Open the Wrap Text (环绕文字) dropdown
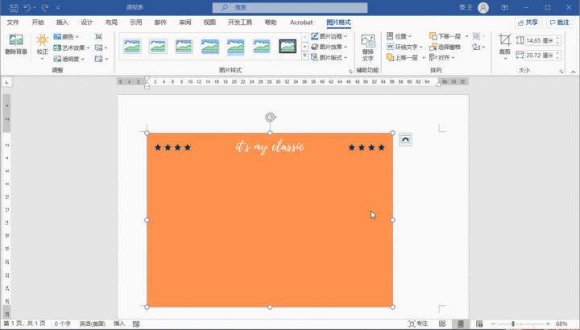The image size is (580, 330). (404, 47)
